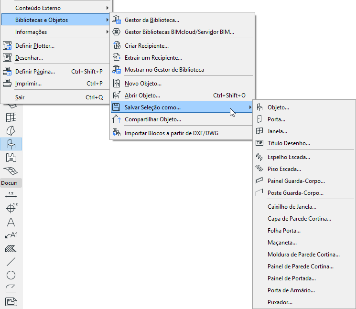Choose Puxador... option
Screen dimensions: 356x309
point(304,302)
